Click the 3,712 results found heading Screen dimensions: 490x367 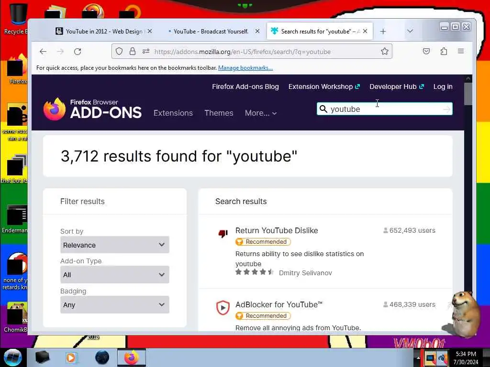179,156
